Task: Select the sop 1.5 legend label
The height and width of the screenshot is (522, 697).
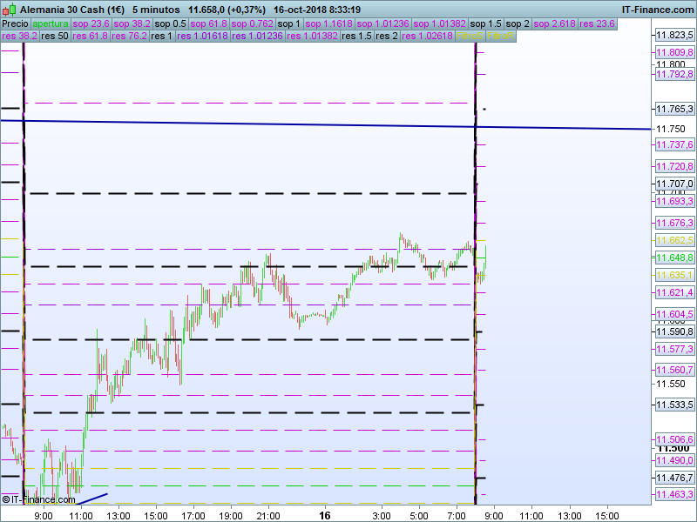Action: tap(485, 23)
